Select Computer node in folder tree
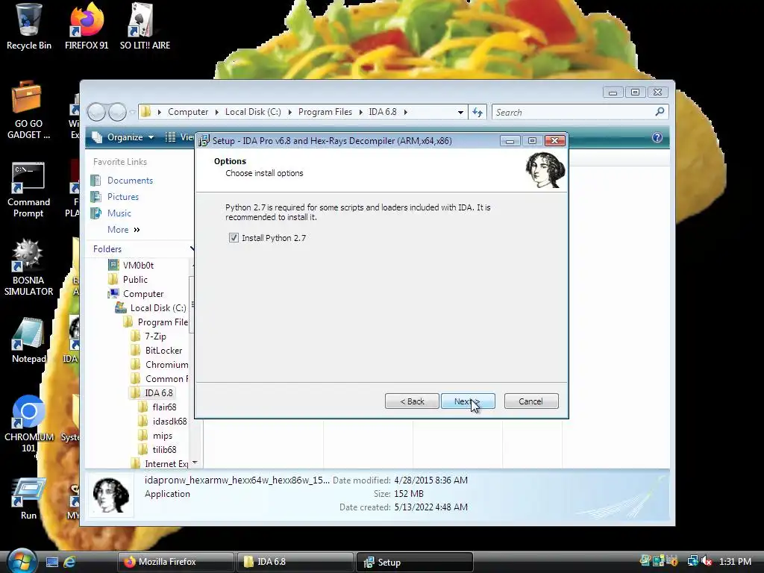This screenshot has height=573, width=764. pyautogui.click(x=143, y=294)
